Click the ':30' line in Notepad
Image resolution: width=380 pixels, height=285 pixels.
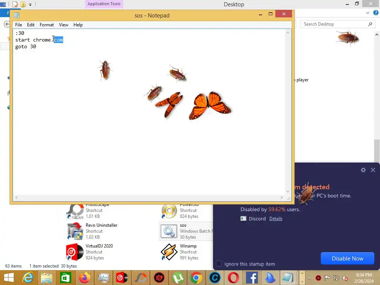20,33
